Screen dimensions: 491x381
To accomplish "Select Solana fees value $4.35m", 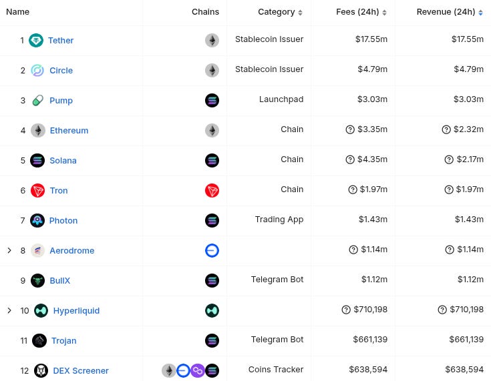I will pyautogui.click(x=373, y=159).
